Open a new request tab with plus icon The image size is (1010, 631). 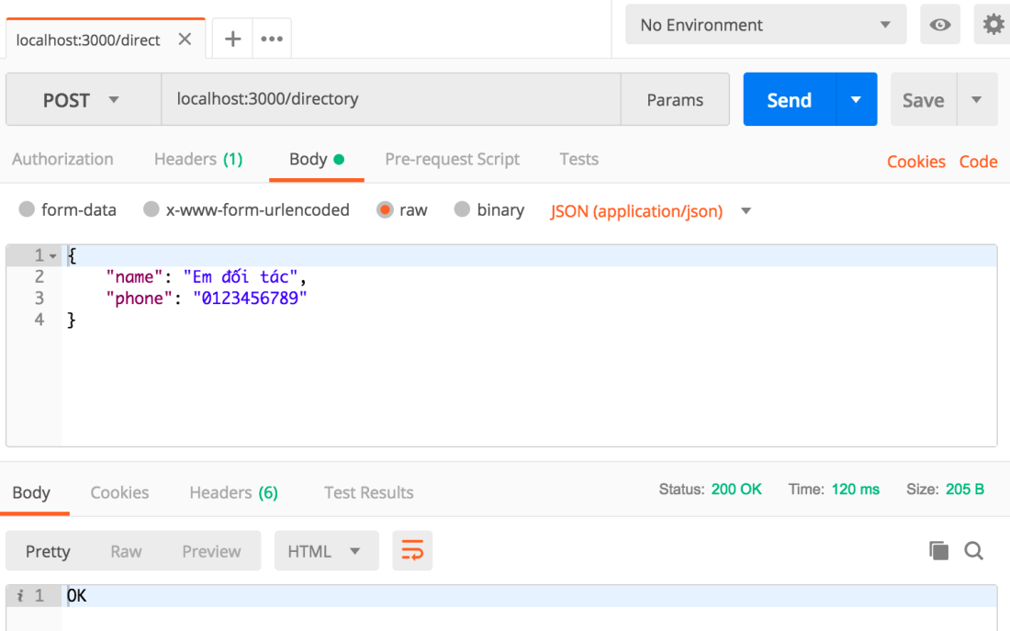pyautogui.click(x=233, y=39)
